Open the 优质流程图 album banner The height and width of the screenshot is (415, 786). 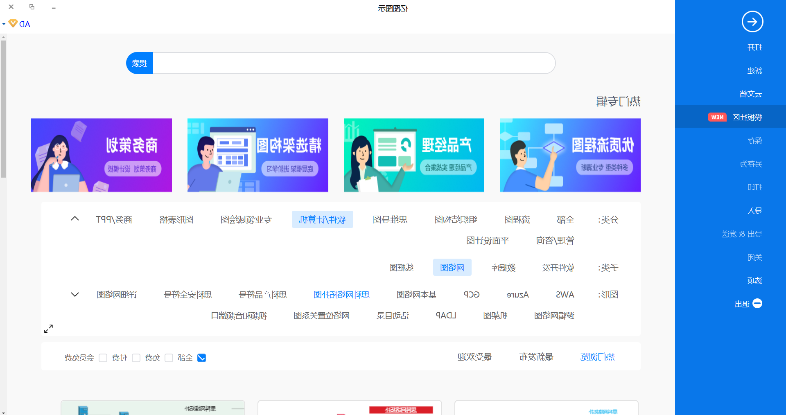[570, 155]
